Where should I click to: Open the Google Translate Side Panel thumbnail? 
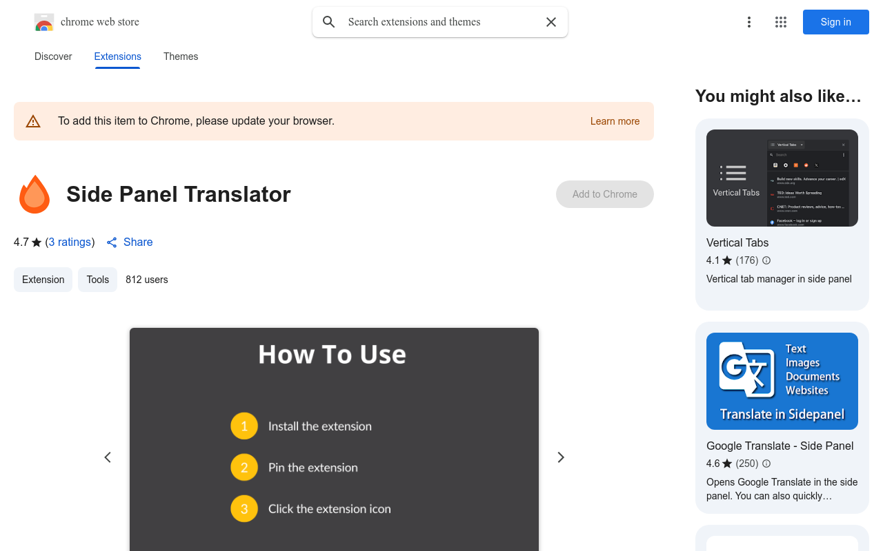tap(782, 381)
